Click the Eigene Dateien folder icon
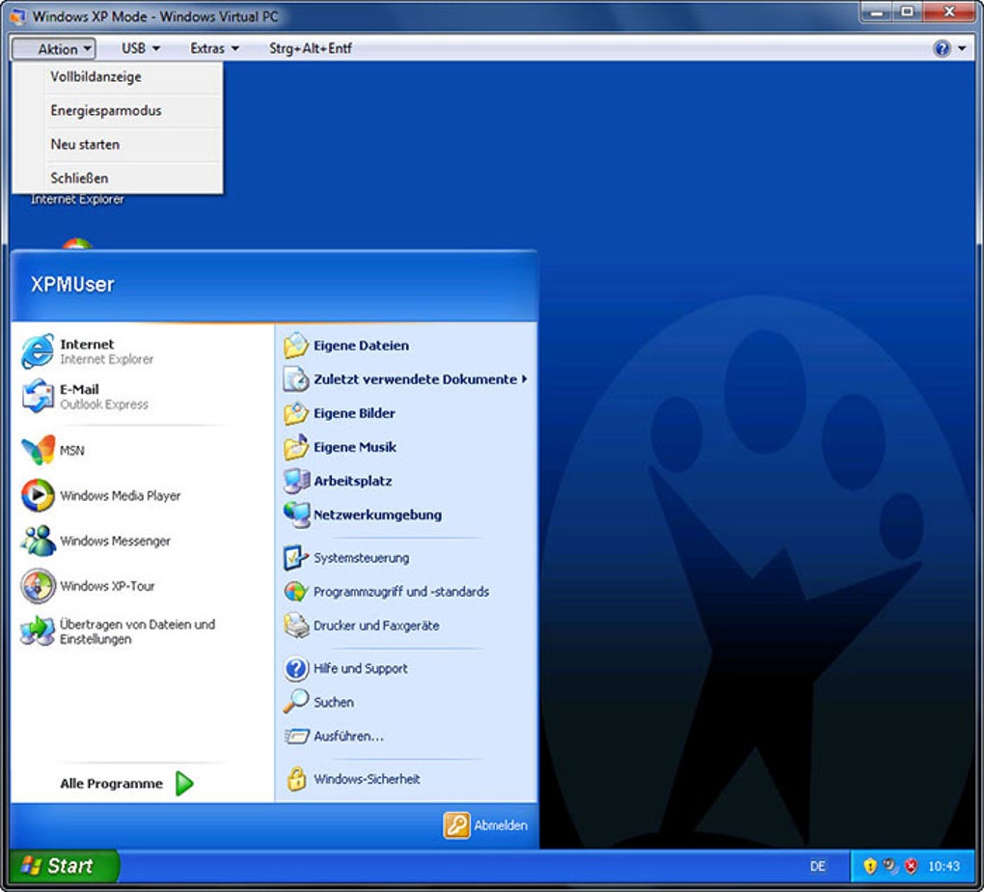Image resolution: width=984 pixels, height=892 pixels. click(296, 346)
